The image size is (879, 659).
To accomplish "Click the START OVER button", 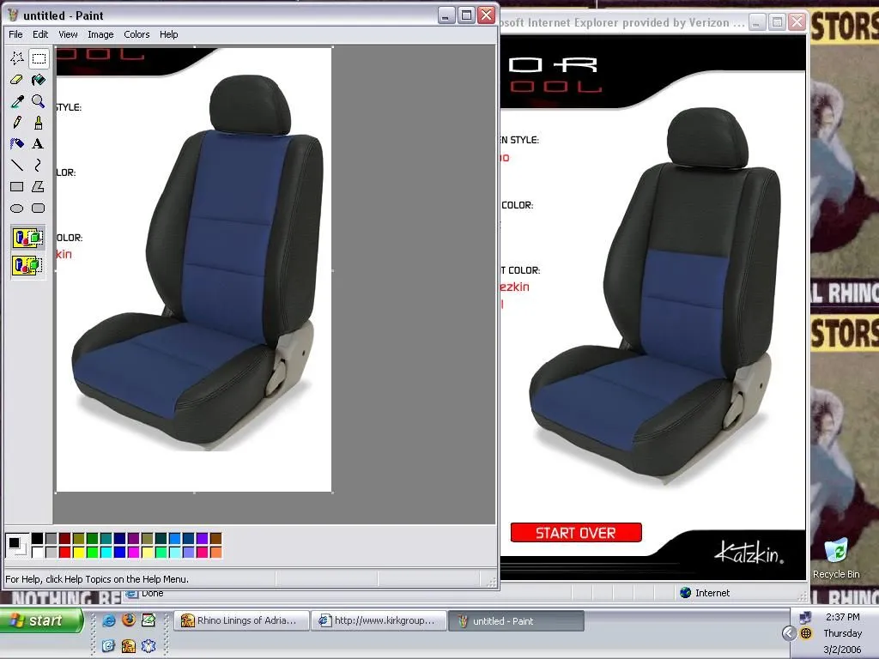I will pyautogui.click(x=576, y=533).
